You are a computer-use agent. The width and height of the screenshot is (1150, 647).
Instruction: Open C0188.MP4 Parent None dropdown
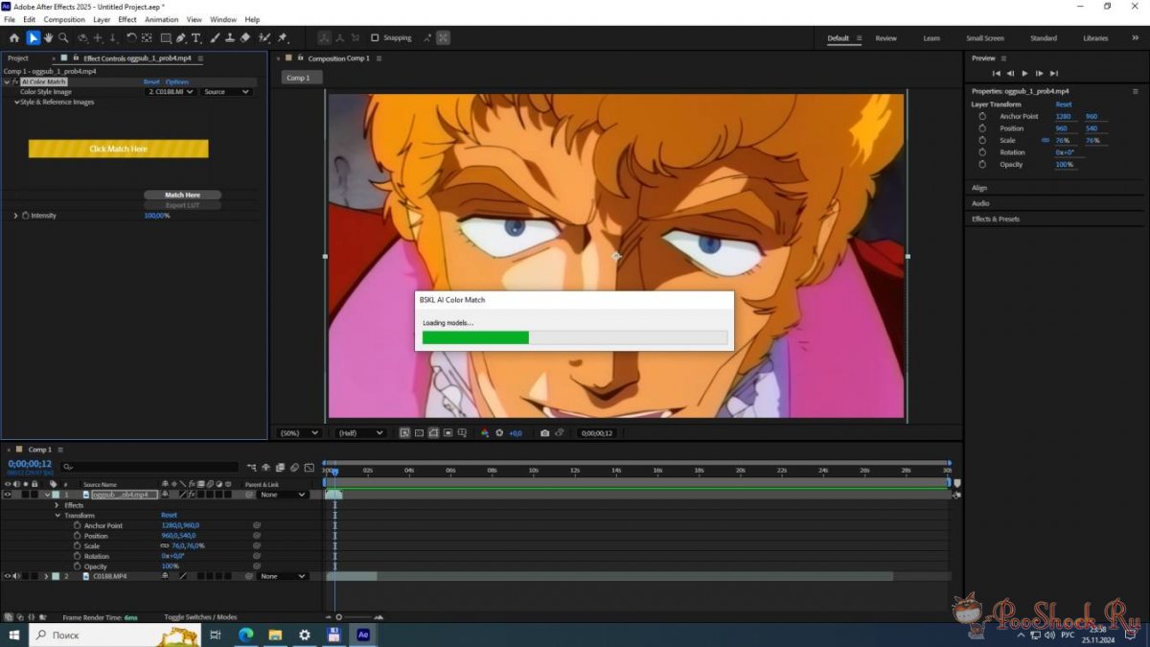pos(283,576)
